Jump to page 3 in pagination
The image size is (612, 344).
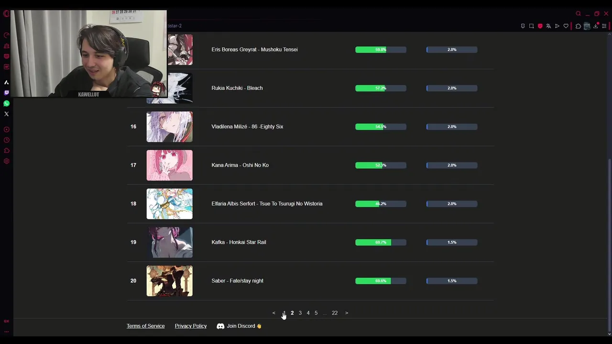tap(300, 313)
